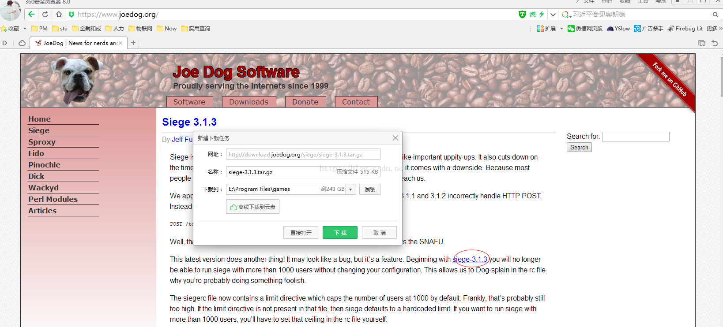
Task: Open Pinochle in the sidebar menu
Action: pos(44,165)
